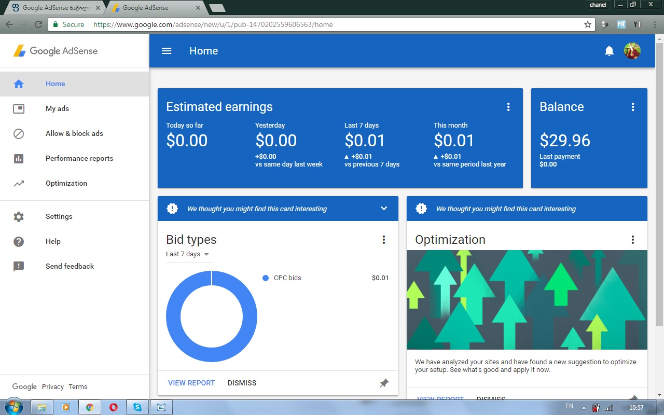The image size is (664, 415).
Task: Pin the Bid types card
Action: click(x=384, y=383)
